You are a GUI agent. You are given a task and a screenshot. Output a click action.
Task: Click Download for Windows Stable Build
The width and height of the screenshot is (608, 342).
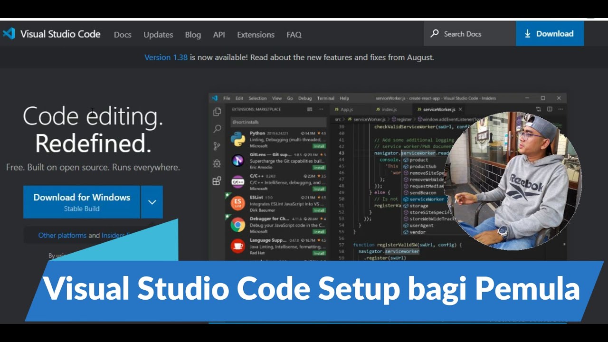point(82,202)
